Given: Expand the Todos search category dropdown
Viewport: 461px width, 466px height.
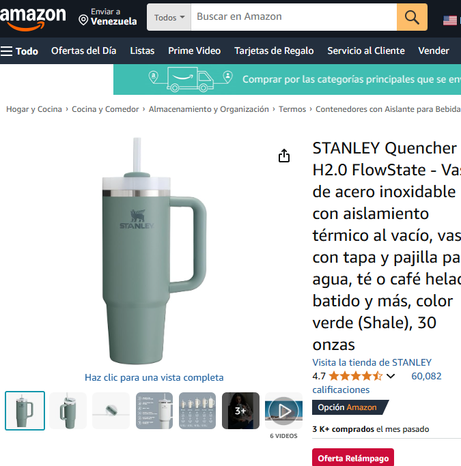Looking at the screenshot, I should tap(169, 17).
